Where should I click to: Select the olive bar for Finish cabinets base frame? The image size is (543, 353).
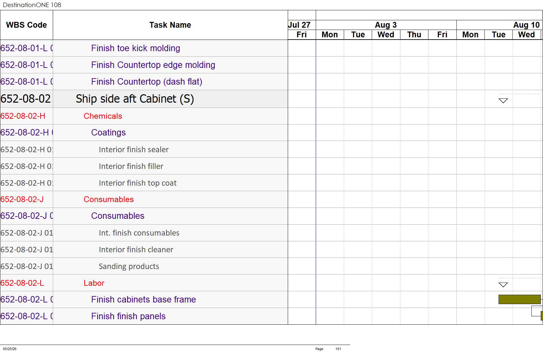tap(520, 299)
